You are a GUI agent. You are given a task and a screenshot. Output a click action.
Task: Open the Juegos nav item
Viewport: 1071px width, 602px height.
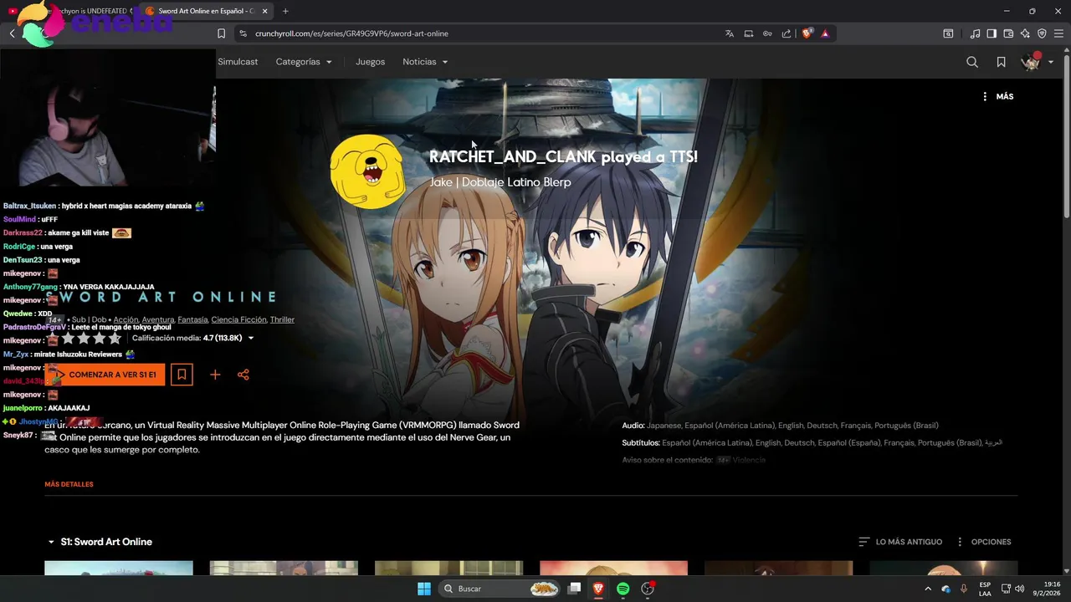(x=370, y=62)
